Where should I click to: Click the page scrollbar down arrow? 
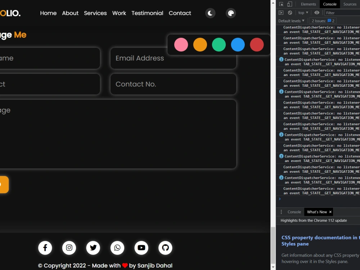(273, 267)
